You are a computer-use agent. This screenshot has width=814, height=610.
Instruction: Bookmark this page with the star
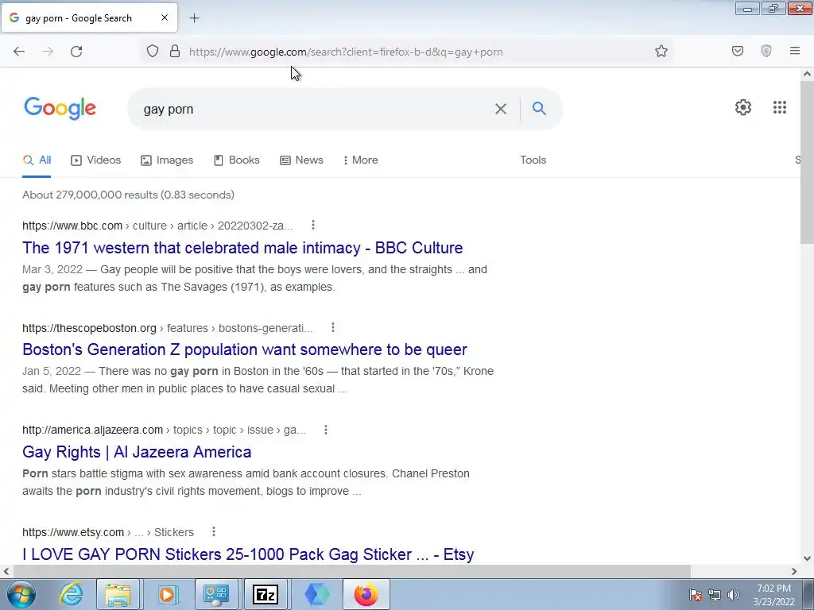(x=661, y=52)
